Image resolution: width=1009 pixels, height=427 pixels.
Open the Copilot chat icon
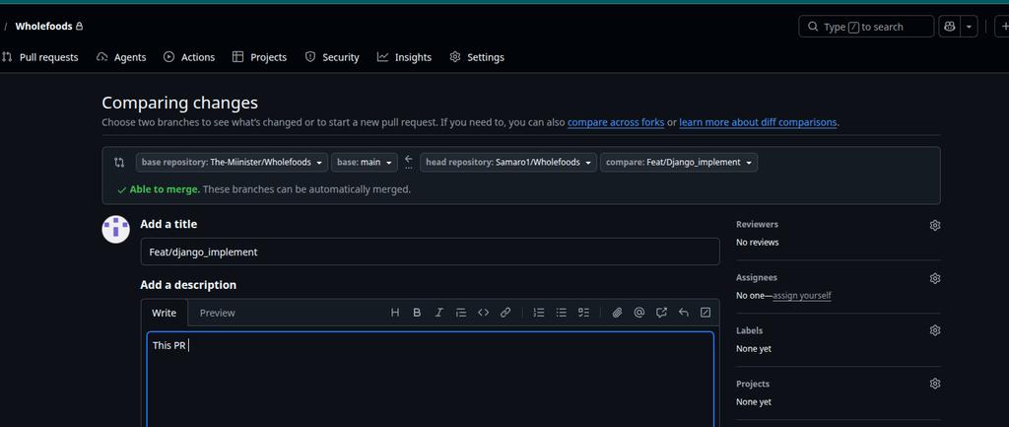[x=949, y=27]
